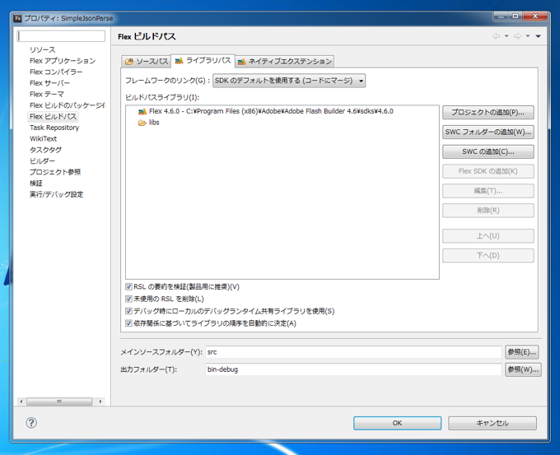
Task: Switch to the ライブラリパス tab
Action: 203,61
